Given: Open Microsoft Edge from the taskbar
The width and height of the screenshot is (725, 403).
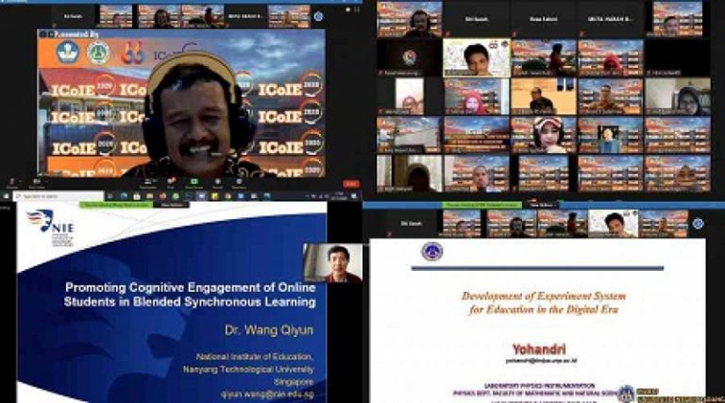Looking at the screenshot, I should pyautogui.click(x=124, y=196).
